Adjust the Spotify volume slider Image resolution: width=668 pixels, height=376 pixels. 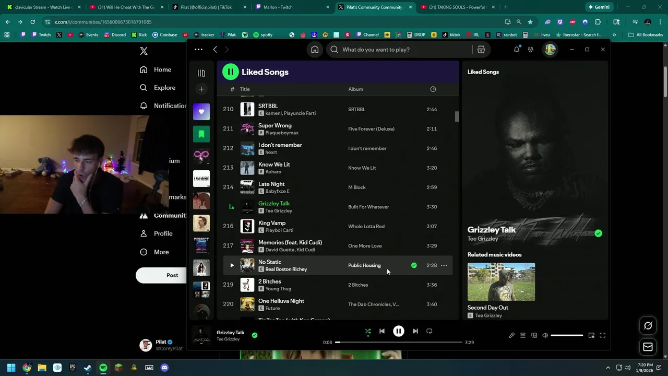(x=567, y=335)
